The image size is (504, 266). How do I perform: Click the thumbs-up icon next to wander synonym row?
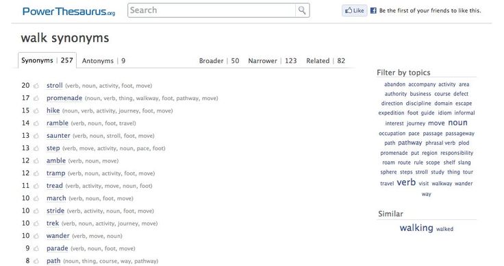coord(36,237)
